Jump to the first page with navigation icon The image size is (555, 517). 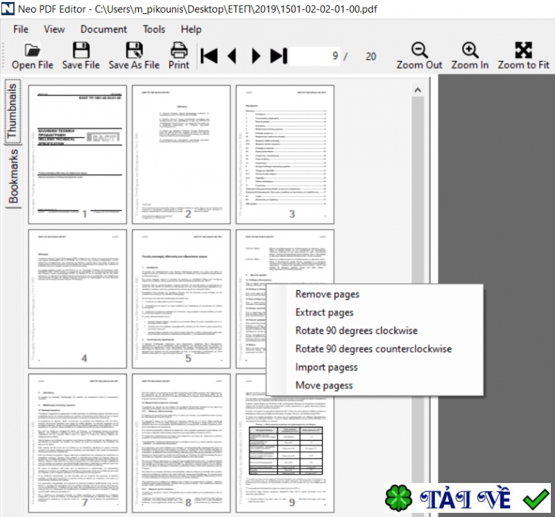click(209, 56)
